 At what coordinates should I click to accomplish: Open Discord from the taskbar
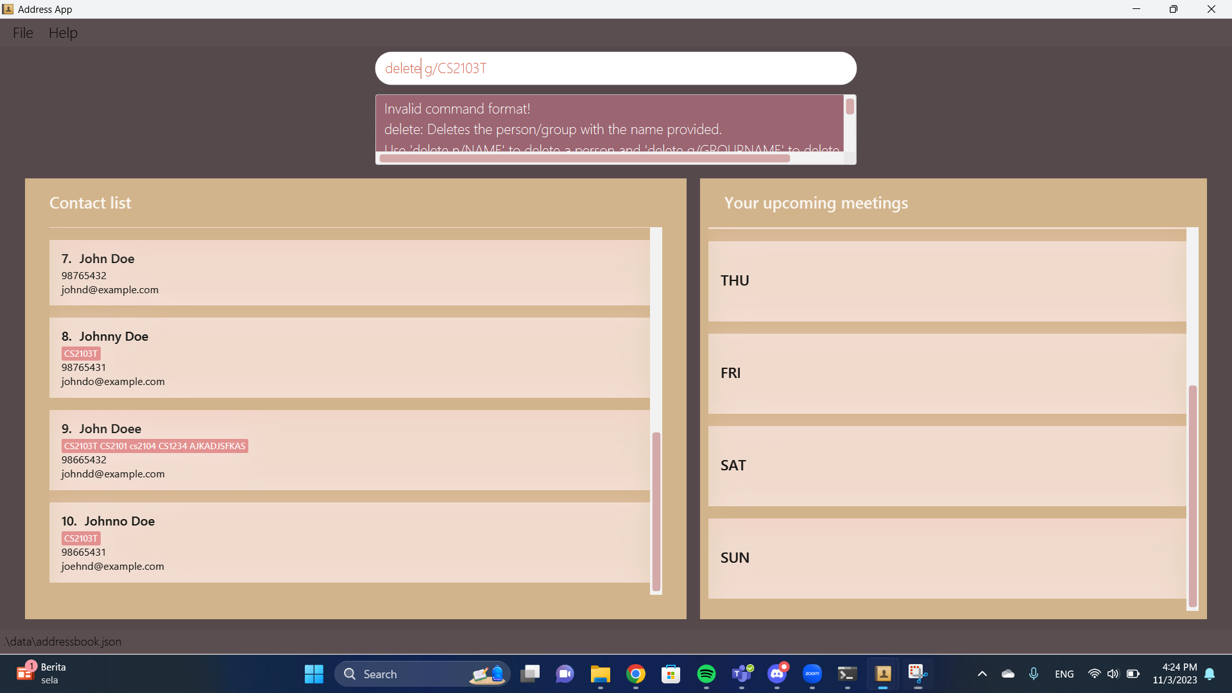tap(777, 674)
